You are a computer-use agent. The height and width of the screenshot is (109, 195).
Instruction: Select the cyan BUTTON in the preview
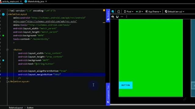point(126,85)
